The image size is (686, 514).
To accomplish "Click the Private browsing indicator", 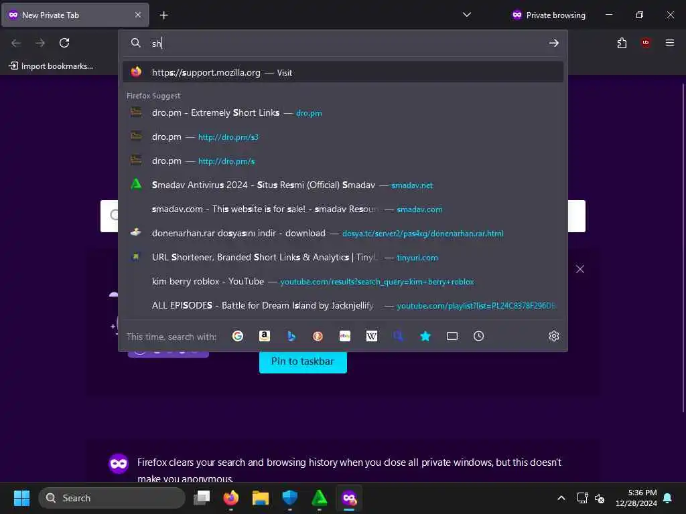I will coord(549,15).
